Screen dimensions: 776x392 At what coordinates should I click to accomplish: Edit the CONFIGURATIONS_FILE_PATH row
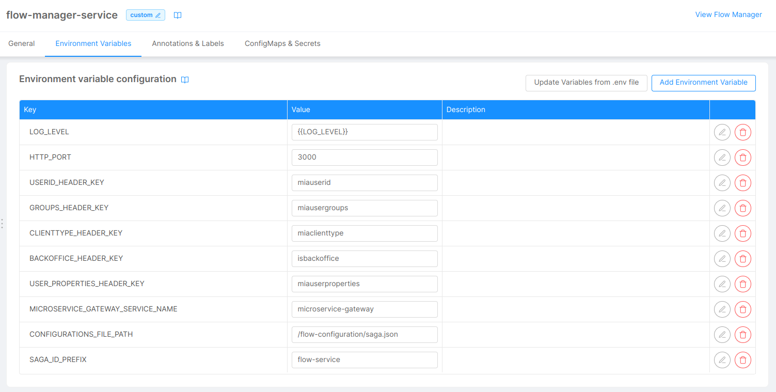722,335
